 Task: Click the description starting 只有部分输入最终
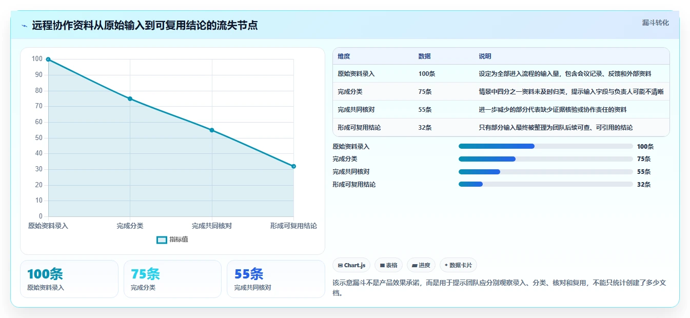click(556, 127)
